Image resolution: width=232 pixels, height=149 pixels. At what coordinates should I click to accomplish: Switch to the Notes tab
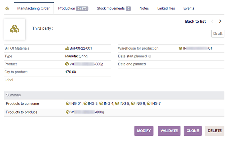(144, 8)
